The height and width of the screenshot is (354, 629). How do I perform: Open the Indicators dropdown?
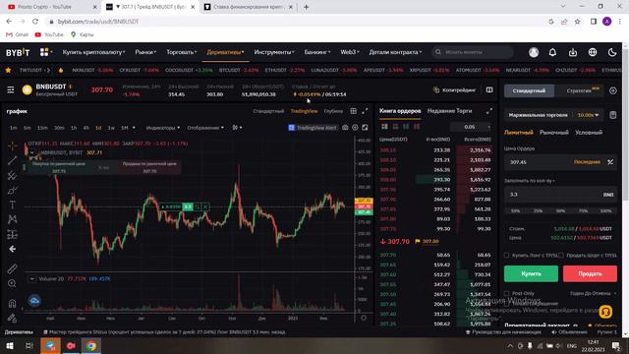[x=163, y=128]
